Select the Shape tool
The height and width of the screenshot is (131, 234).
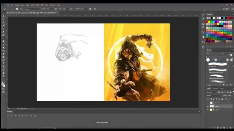pos(3,70)
